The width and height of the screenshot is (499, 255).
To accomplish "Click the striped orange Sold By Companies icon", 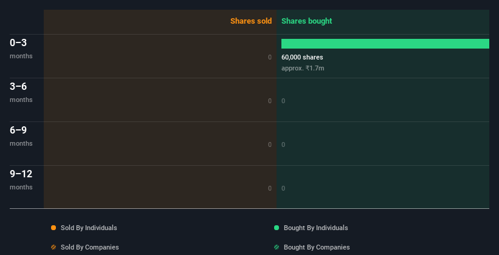I will pos(53,247).
